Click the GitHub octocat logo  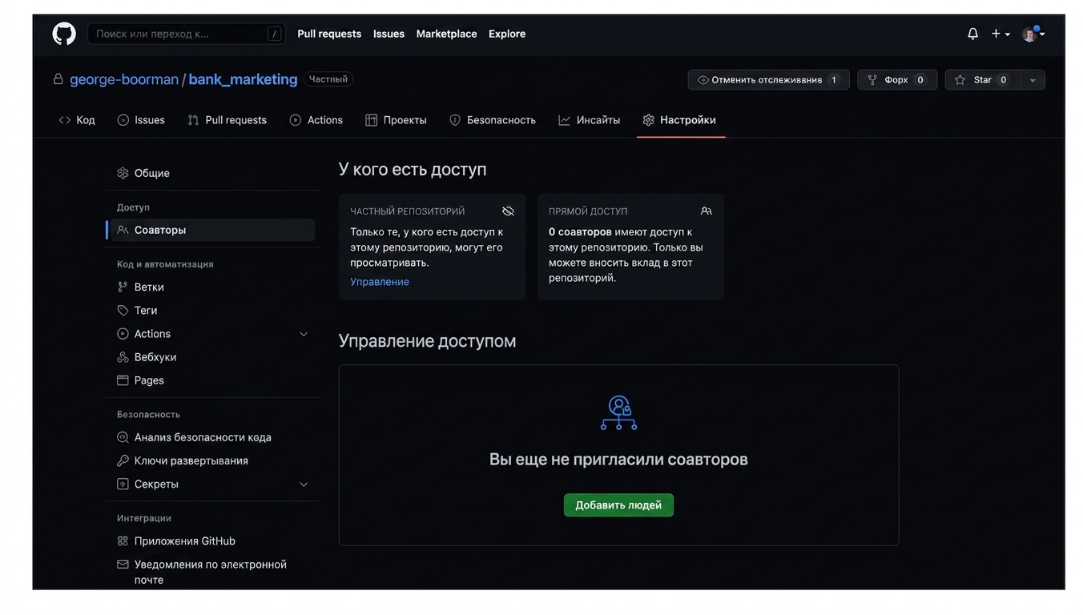[64, 34]
